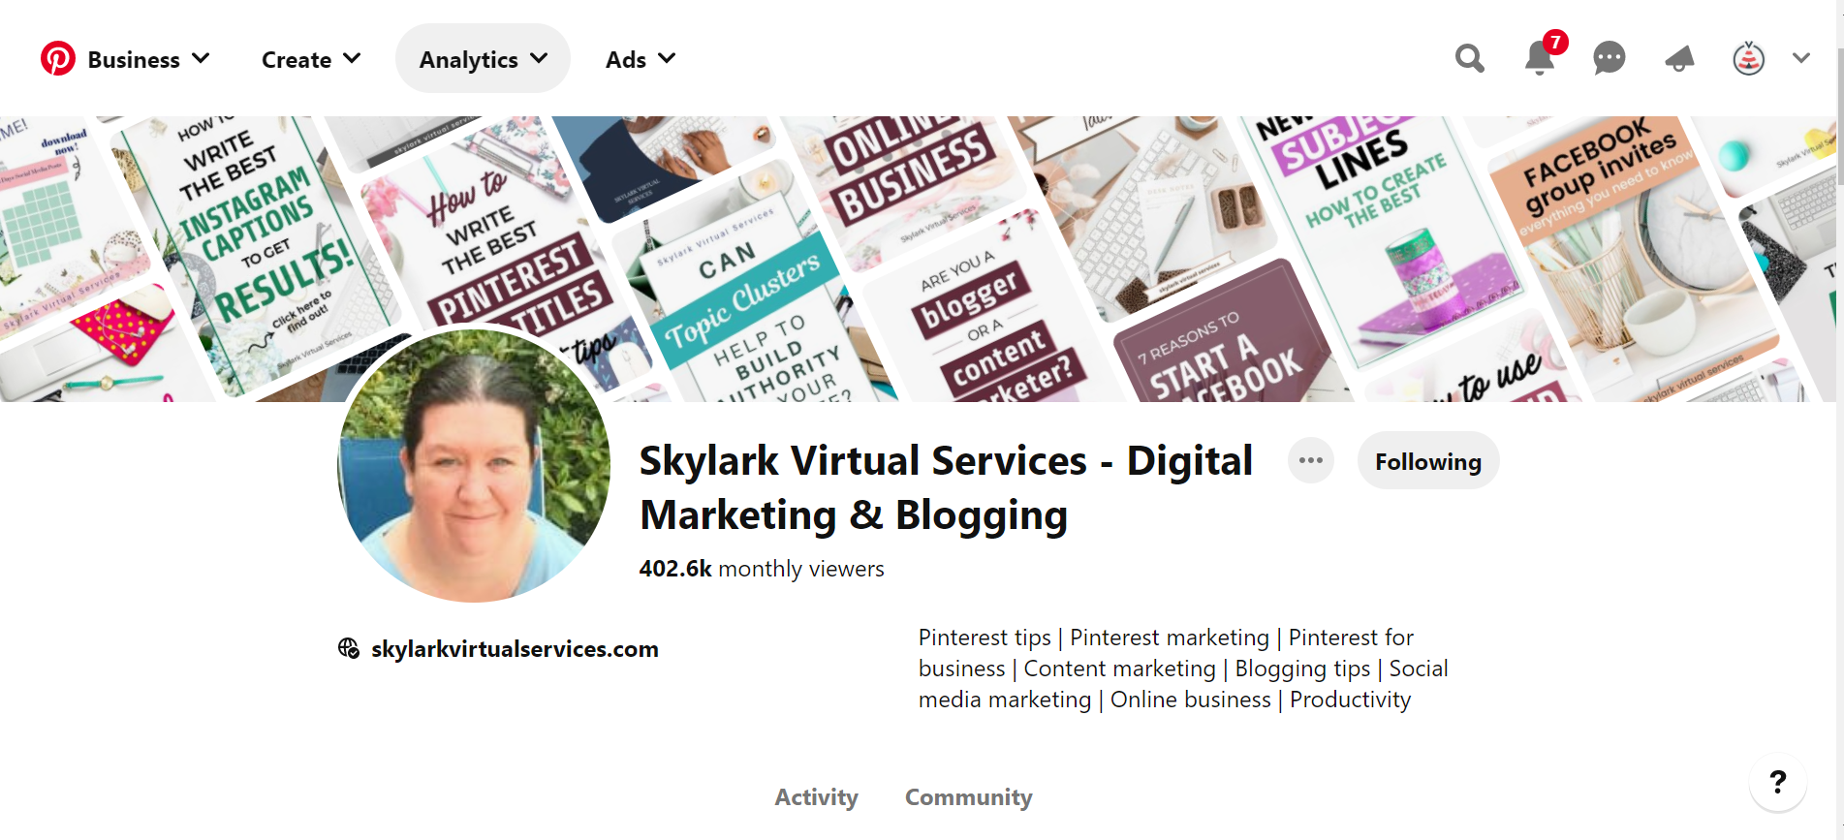Image resolution: width=1844 pixels, height=840 pixels.
Task: Switch to the Community tab
Action: 969,797
